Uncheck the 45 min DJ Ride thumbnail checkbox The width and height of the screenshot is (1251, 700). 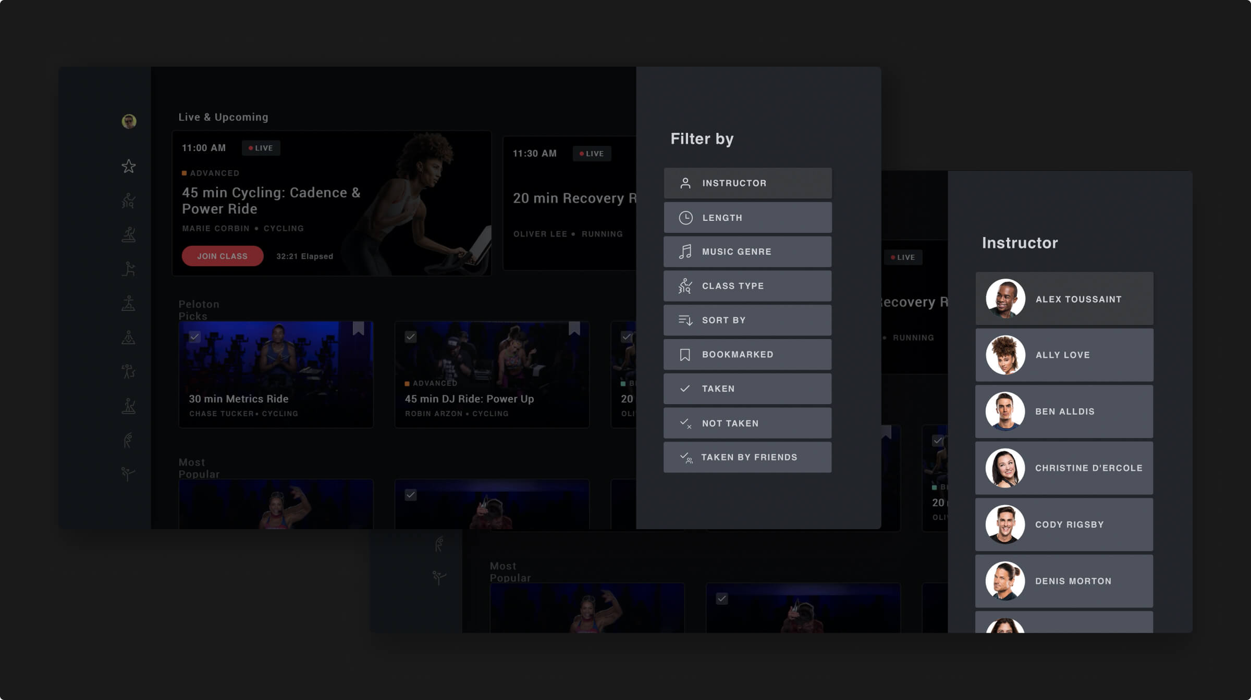click(x=411, y=337)
